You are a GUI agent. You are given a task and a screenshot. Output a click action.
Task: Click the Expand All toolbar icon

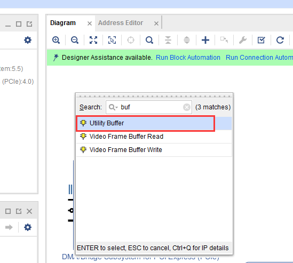point(187,40)
